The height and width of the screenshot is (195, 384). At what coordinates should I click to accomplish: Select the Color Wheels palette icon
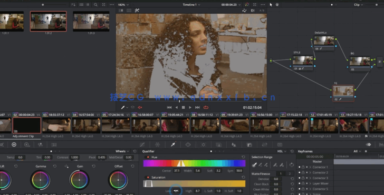pyautogui.click(x=14, y=145)
